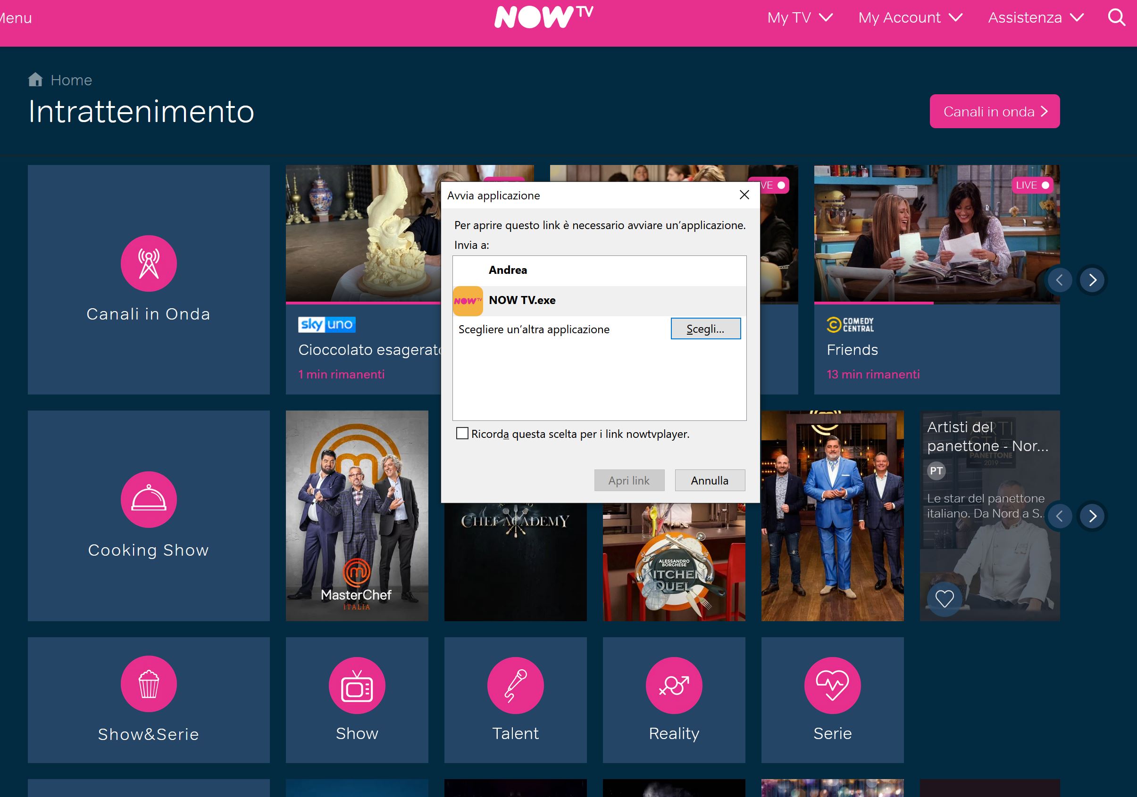
Task: Click the Andrea entry in the list
Action: pos(599,271)
